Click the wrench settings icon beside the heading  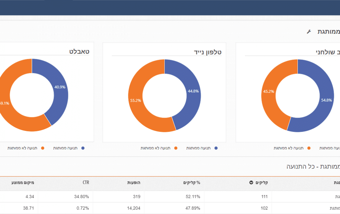point(309,32)
